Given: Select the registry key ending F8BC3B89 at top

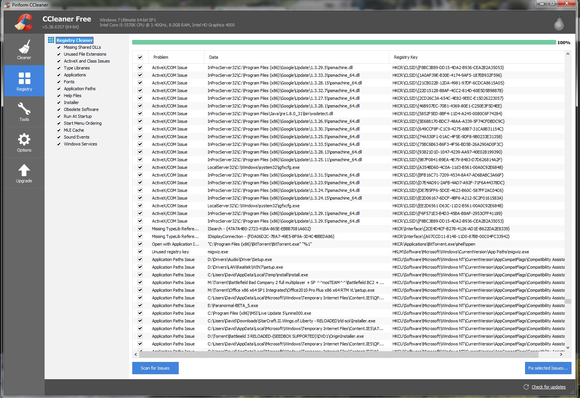Looking at the screenshot, I should tap(448, 68).
